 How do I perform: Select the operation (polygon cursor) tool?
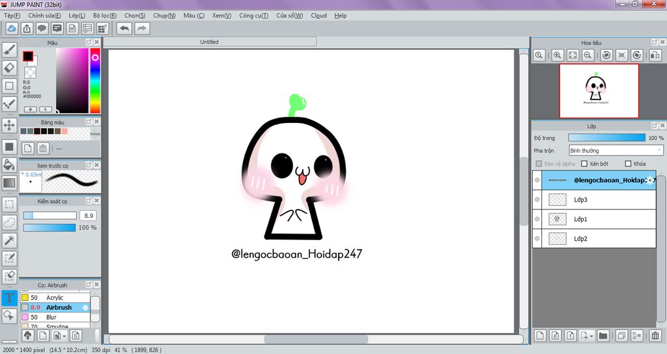9,316
